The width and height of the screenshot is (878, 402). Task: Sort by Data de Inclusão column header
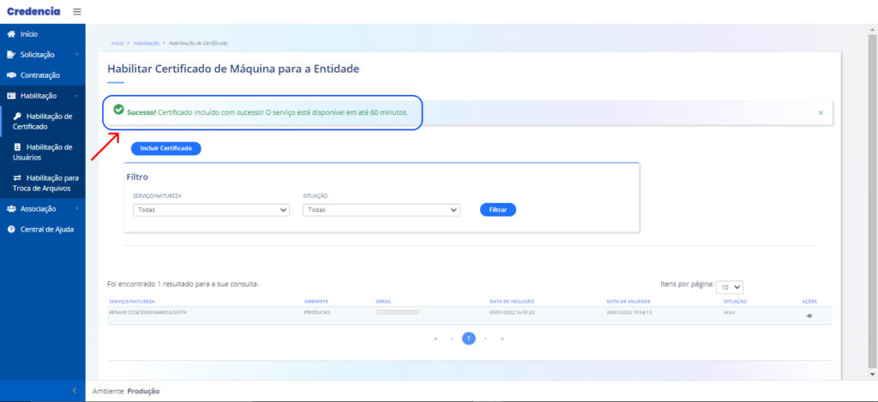click(512, 302)
